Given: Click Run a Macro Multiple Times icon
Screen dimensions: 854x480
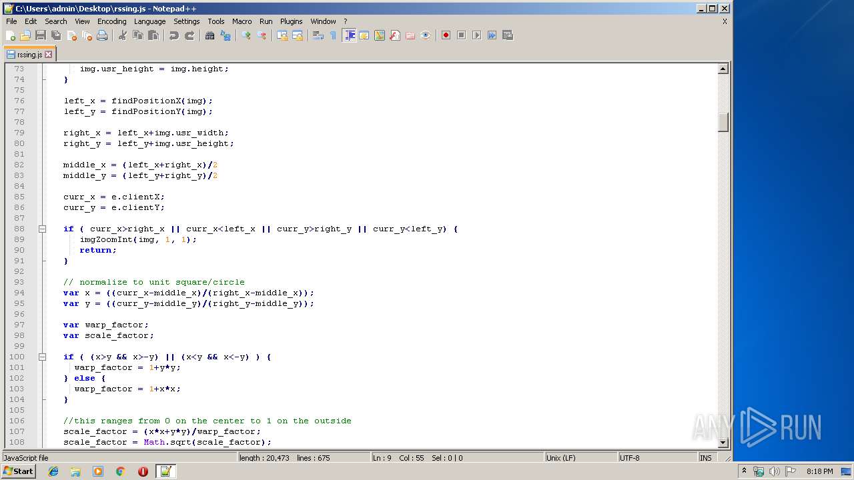Looking at the screenshot, I should point(492,35).
